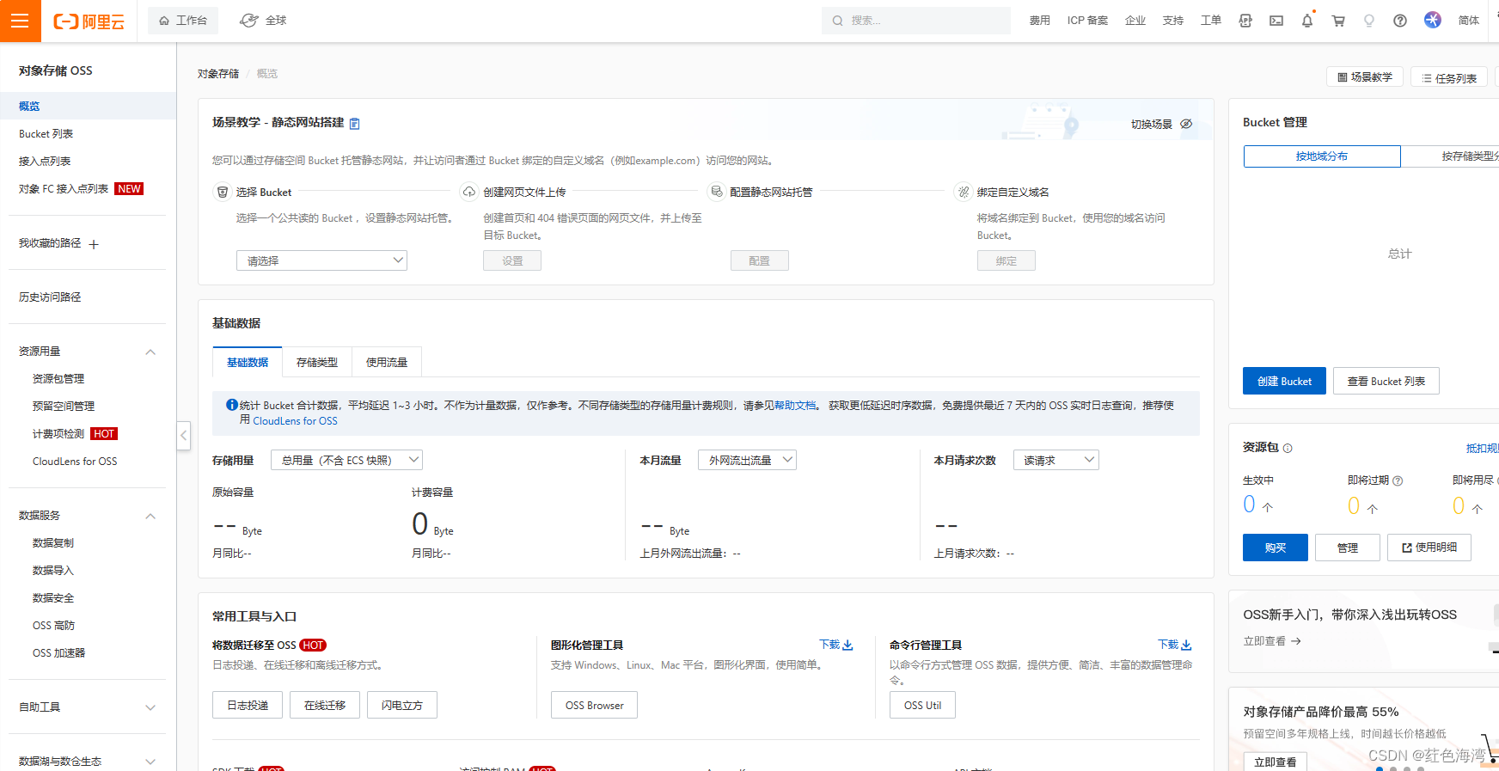Switch to the 使用流量 tab

coord(387,362)
